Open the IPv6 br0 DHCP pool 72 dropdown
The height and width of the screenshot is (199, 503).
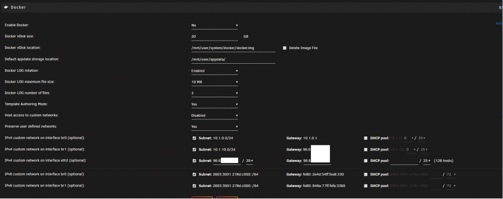pos(451,174)
